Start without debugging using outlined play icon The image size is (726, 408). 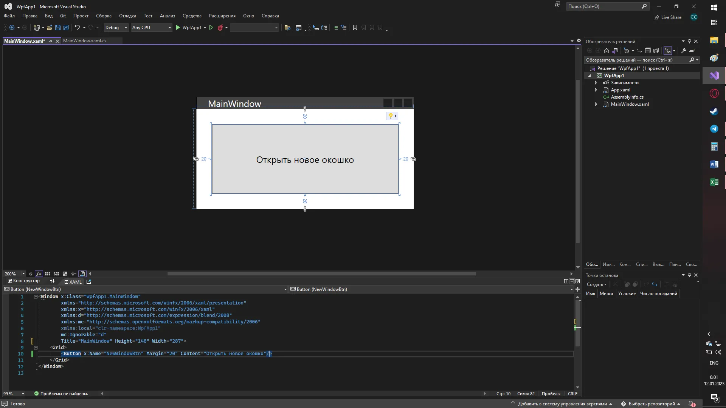tap(211, 28)
